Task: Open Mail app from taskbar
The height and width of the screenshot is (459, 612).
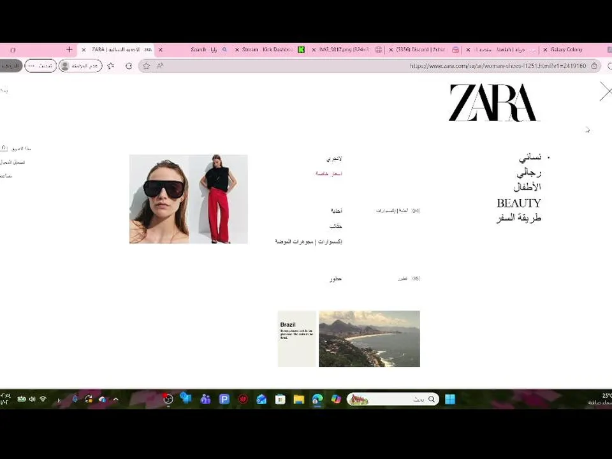Action: pos(261,399)
